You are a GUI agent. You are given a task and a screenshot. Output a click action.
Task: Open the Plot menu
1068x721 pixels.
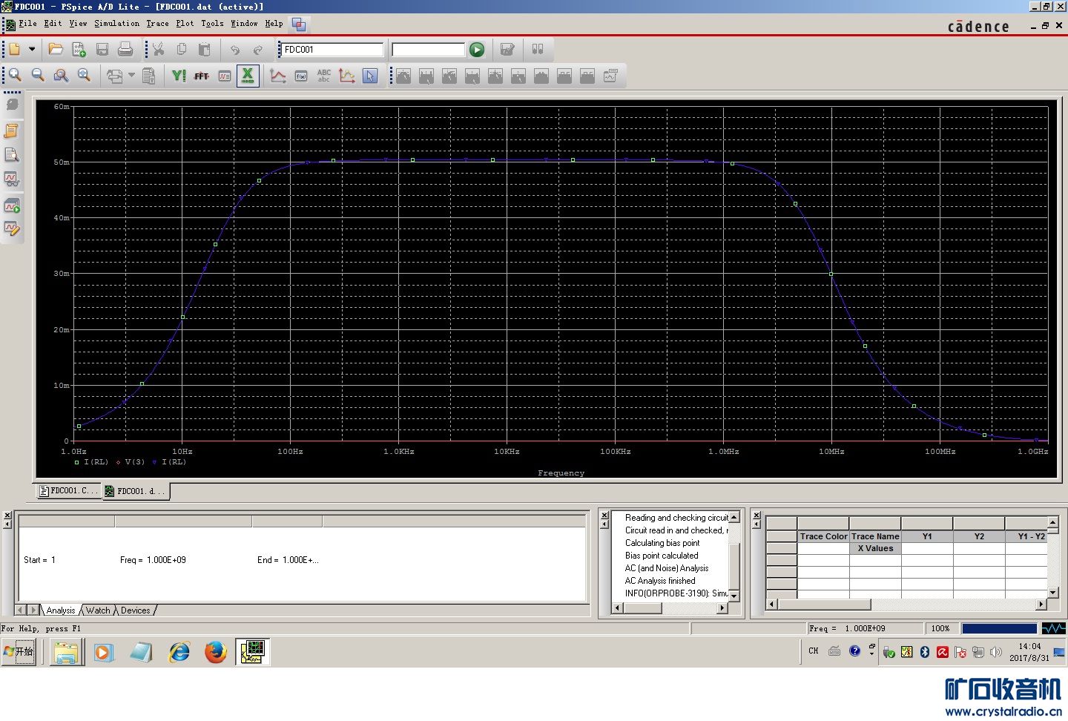pos(185,24)
